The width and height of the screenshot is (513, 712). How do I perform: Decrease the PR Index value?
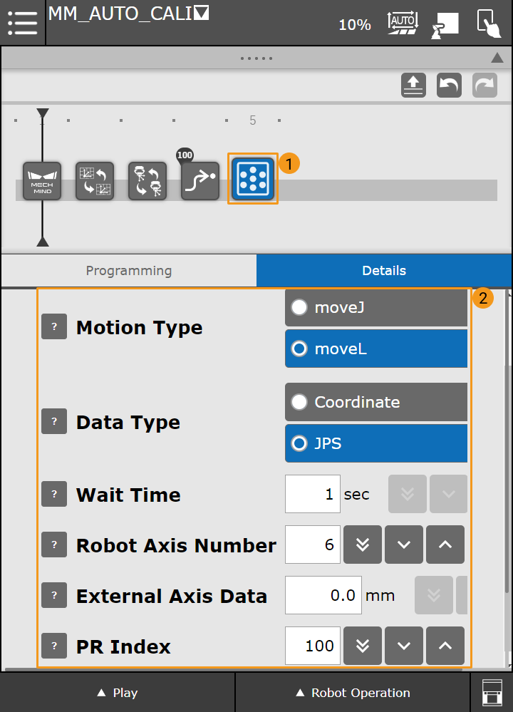[404, 646]
